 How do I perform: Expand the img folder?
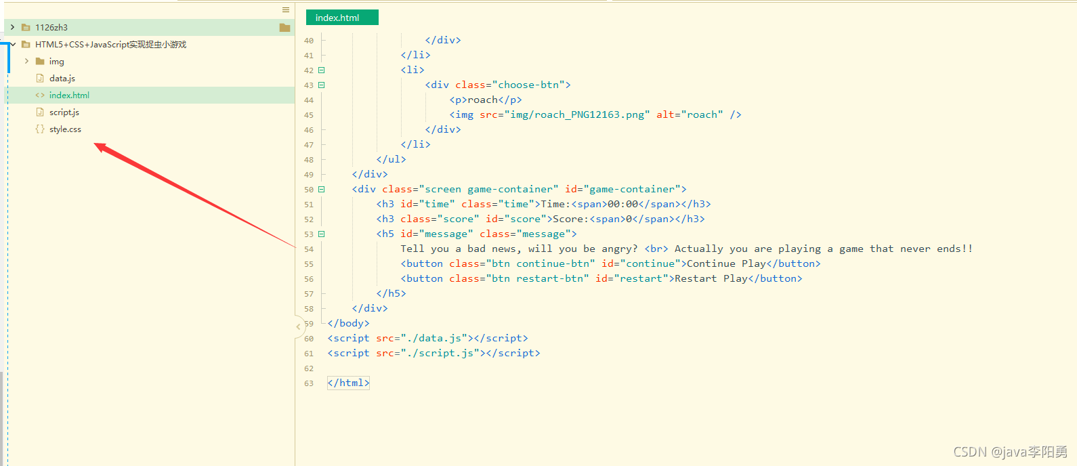[26, 61]
